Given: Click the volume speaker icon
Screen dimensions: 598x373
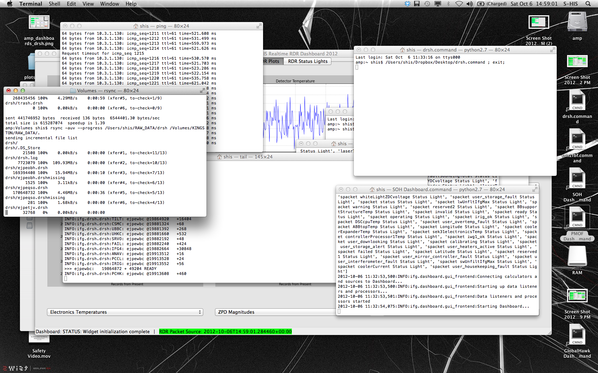Looking at the screenshot, I should click(470, 4).
